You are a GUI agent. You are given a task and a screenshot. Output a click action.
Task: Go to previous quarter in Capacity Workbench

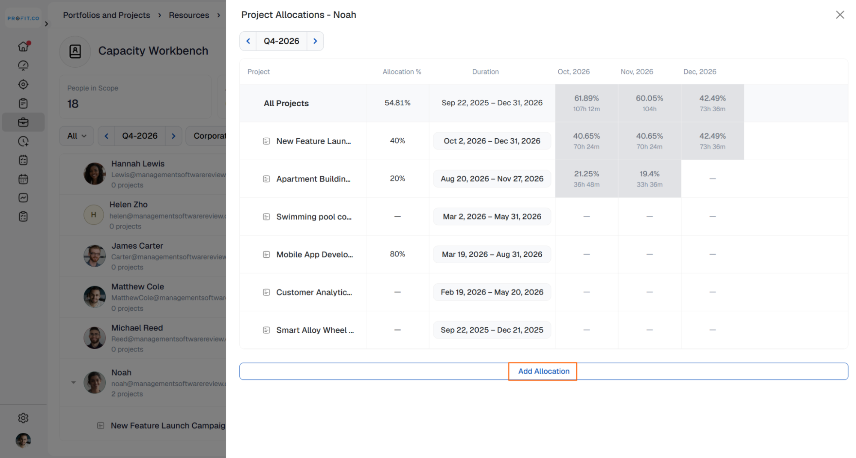[x=106, y=136]
